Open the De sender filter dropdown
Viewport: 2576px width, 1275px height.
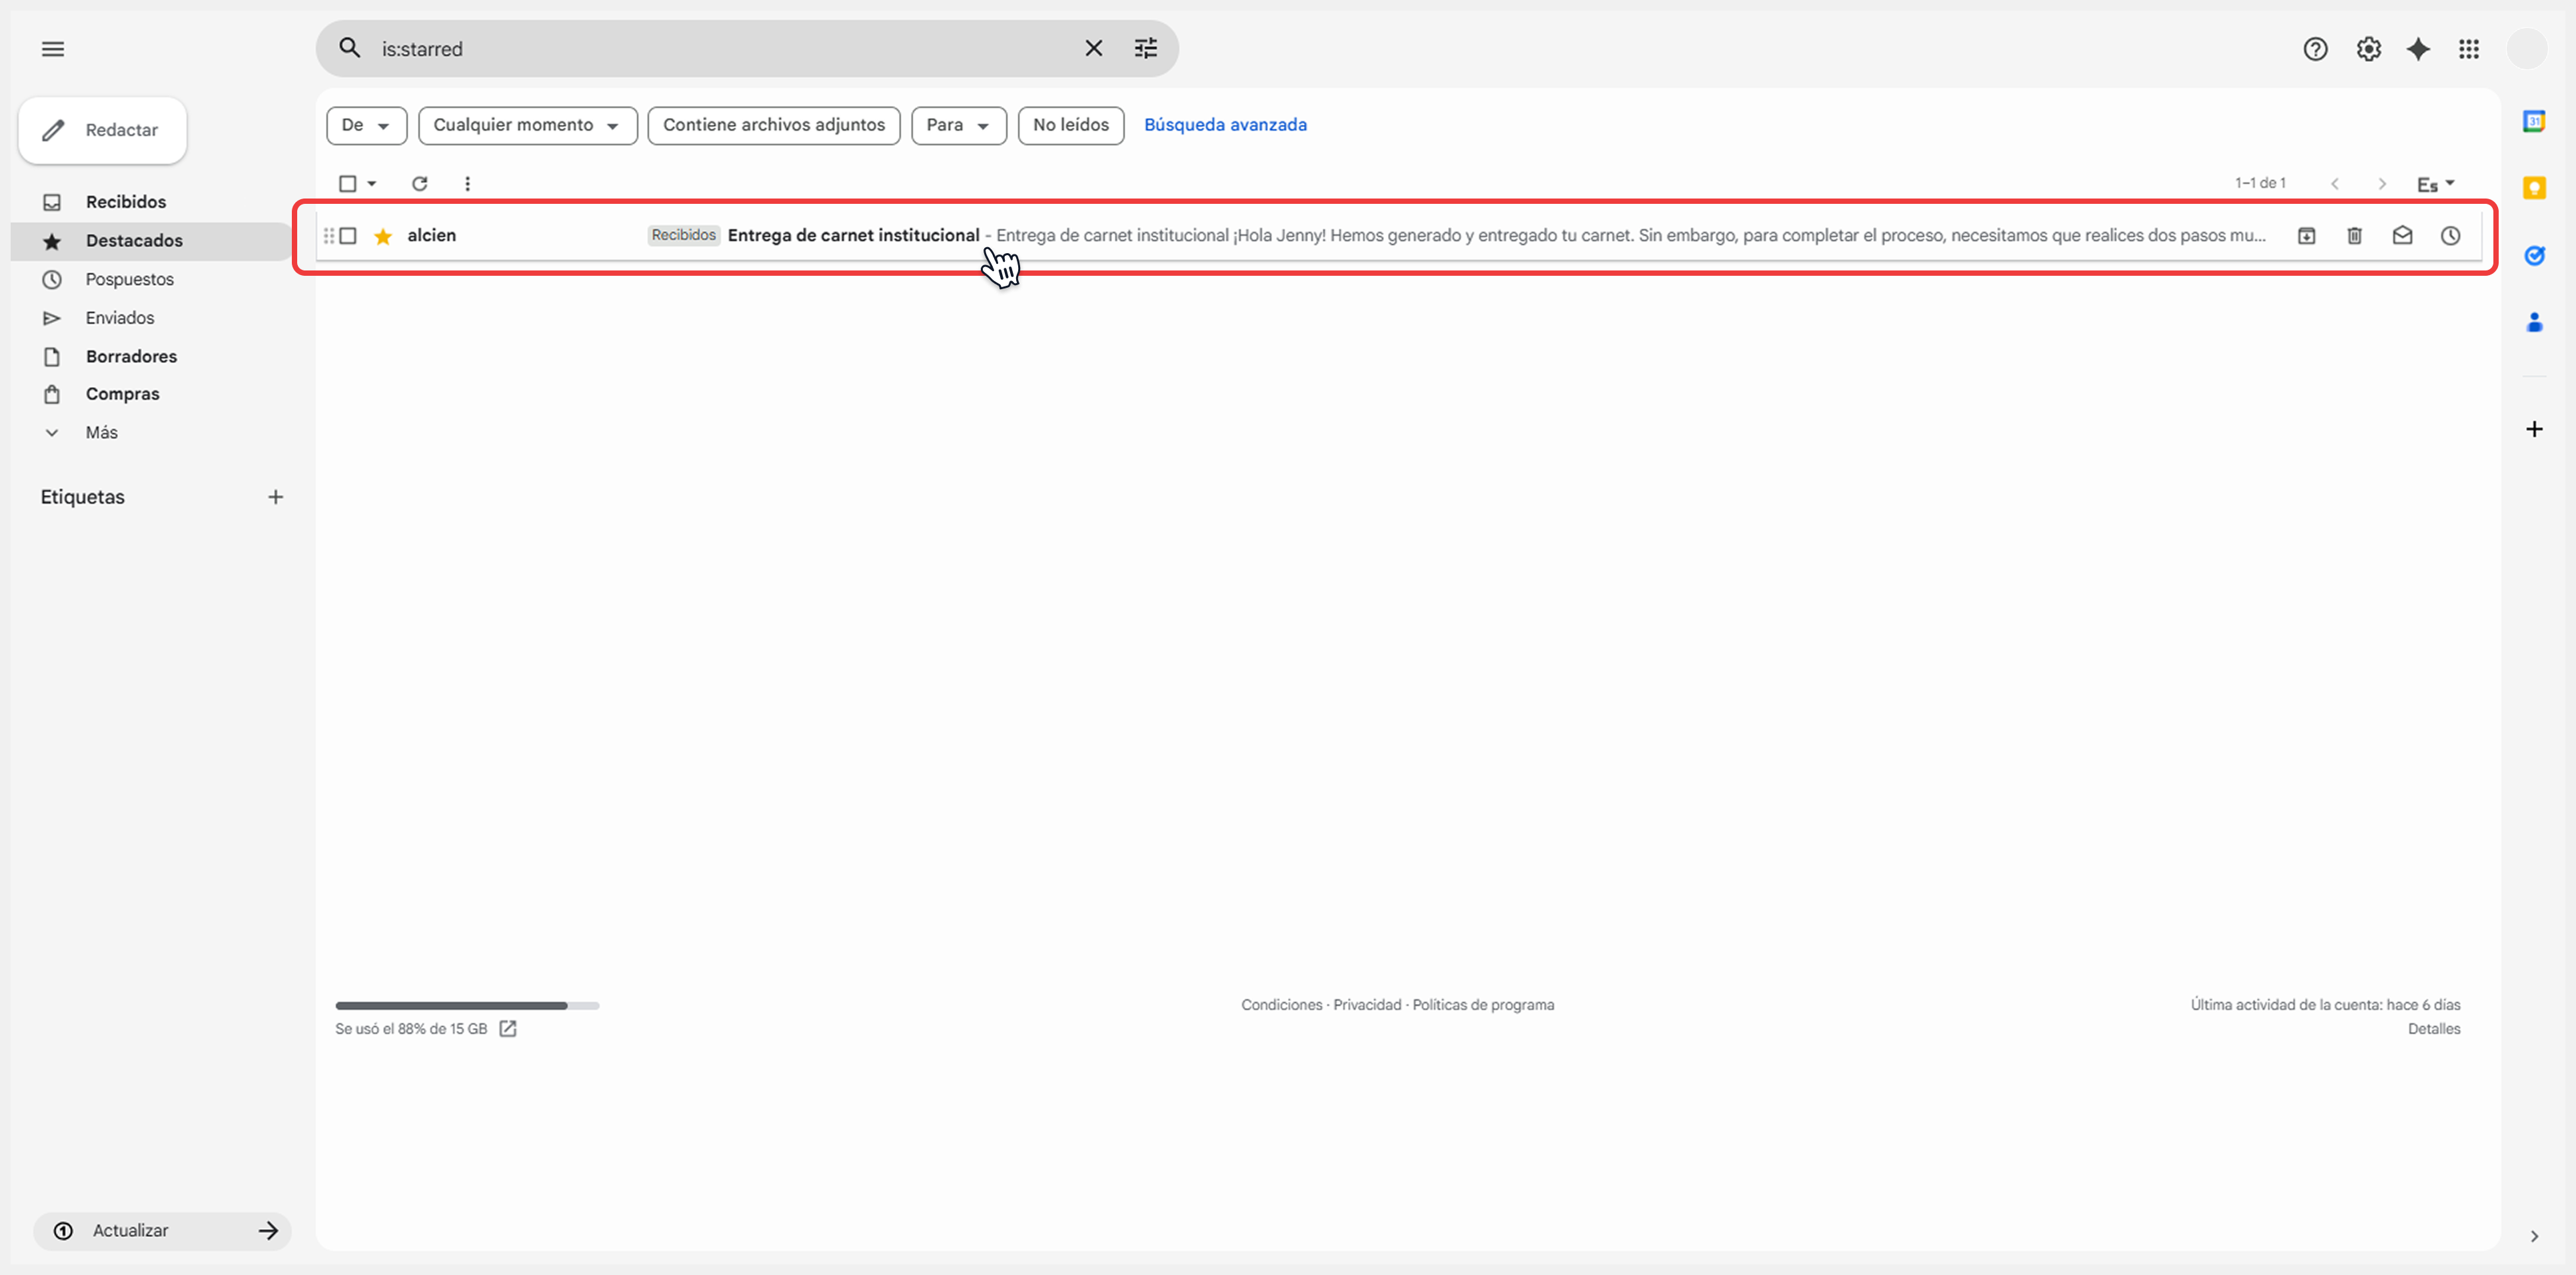(365, 125)
